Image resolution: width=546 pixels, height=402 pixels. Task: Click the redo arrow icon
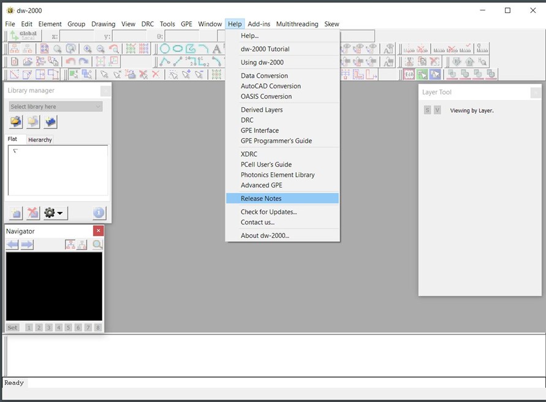tap(83, 62)
